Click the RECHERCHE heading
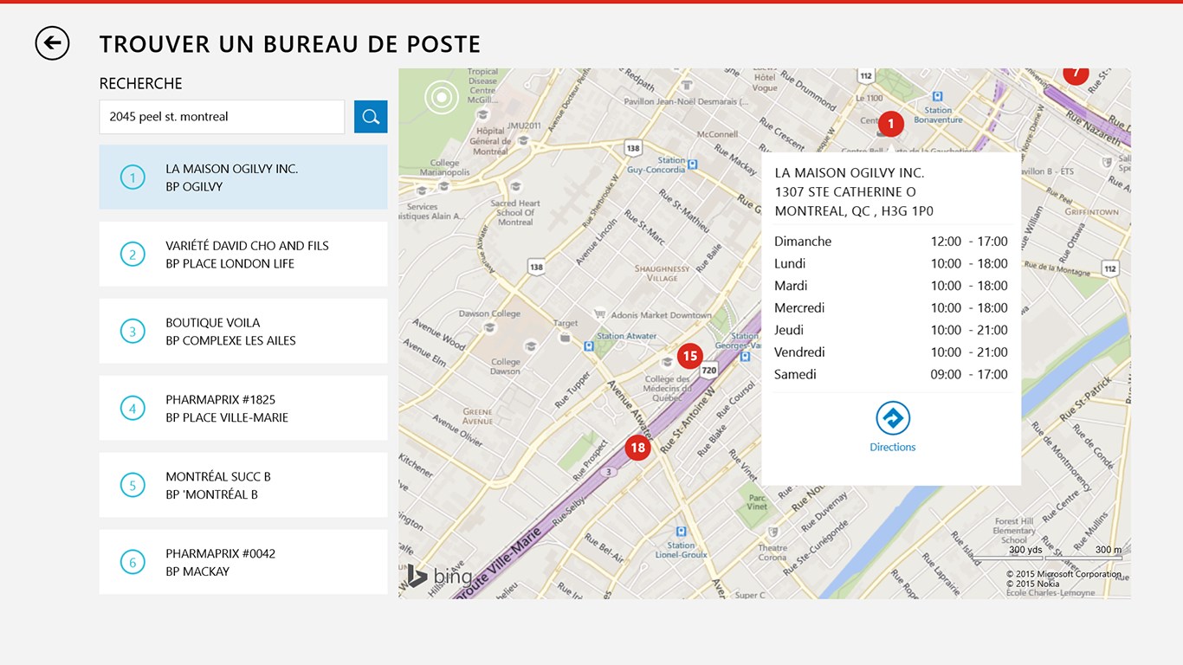This screenshot has width=1183, height=665. point(141,84)
